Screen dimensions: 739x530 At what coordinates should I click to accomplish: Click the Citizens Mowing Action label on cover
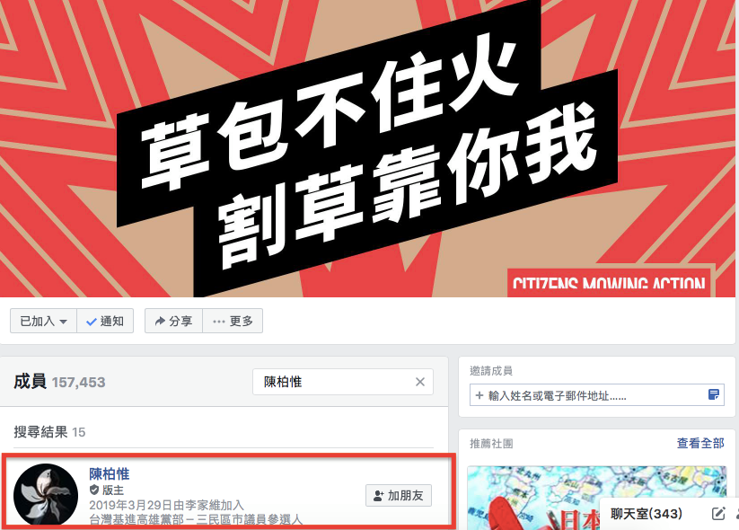[x=609, y=283]
